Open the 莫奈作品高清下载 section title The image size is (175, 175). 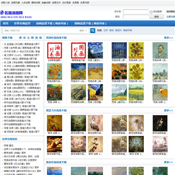click(x=56, y=162)
